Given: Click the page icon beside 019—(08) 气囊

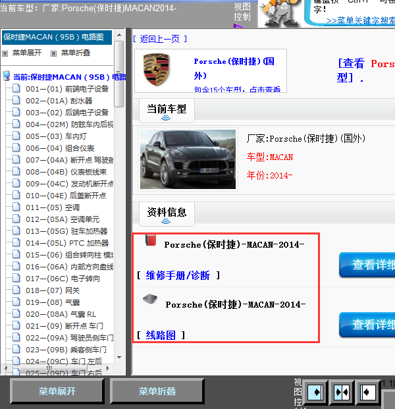Looking at the screenshot, I should coord(16,302).
